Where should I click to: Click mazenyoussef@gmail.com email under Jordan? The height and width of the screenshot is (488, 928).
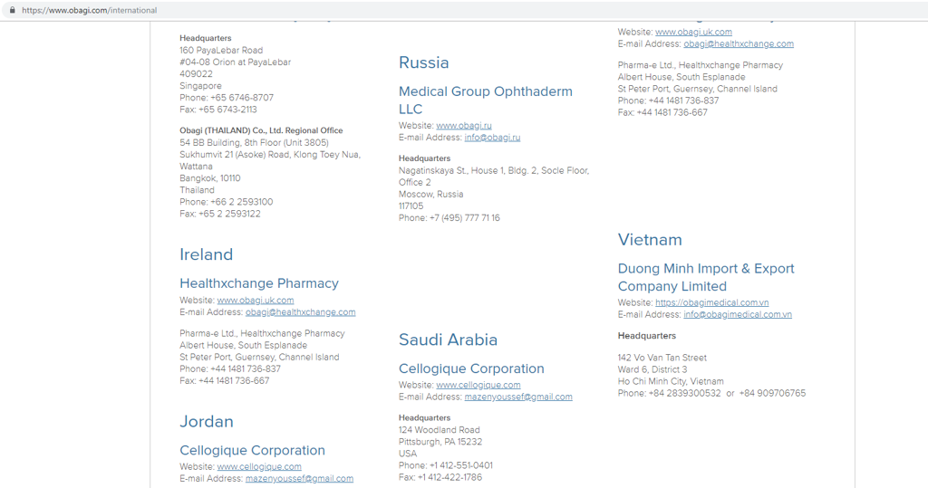coord(299,478)
